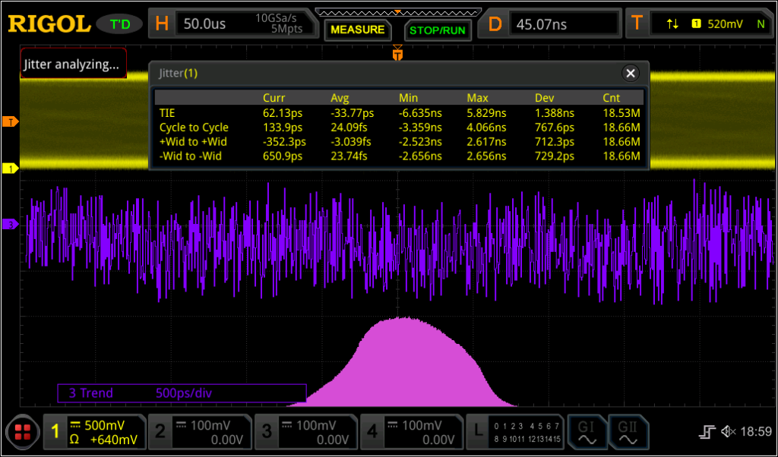Open the MEASURE function via its icon
778x457 pixels.
point(357,30)
